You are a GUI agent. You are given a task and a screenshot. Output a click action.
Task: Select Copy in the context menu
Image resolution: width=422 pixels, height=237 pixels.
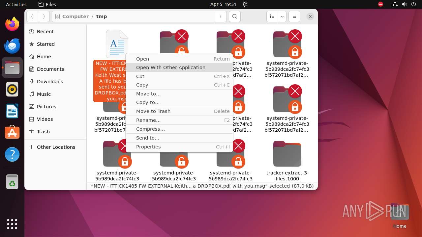click(x=179, y=85)
